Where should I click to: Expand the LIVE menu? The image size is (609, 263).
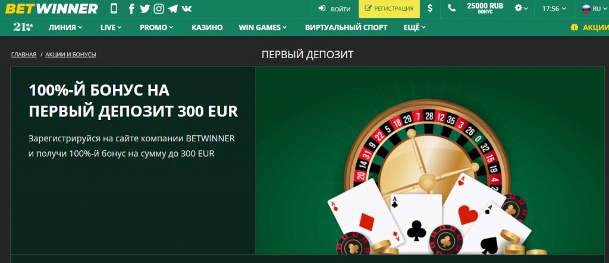(111, 27)
